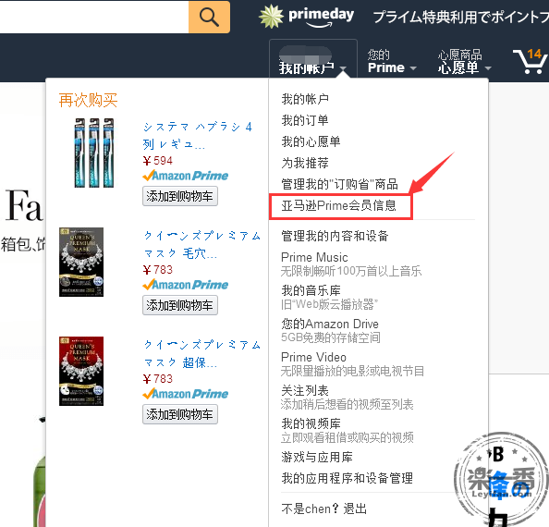
Task: Open the システマ ハブラシ product link
Action: tap(198, 135)
